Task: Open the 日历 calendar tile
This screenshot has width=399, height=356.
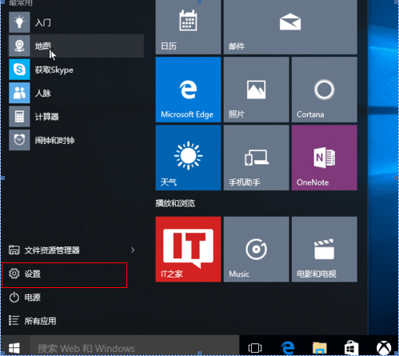Action: click(x=188, y=26)
